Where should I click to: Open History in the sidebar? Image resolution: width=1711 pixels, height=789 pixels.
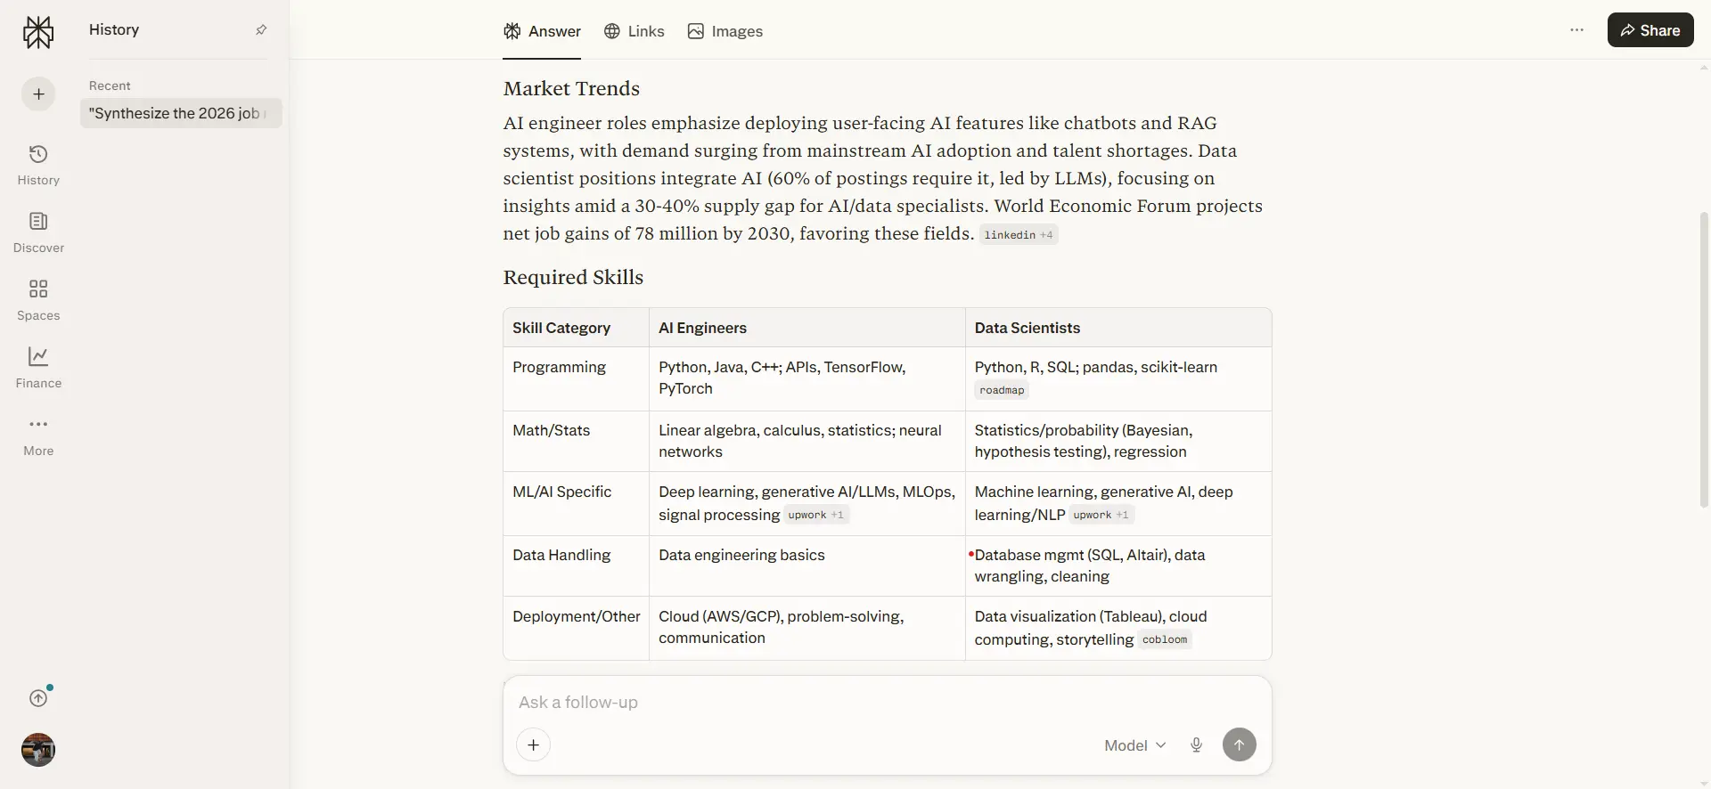pos(37,165)
